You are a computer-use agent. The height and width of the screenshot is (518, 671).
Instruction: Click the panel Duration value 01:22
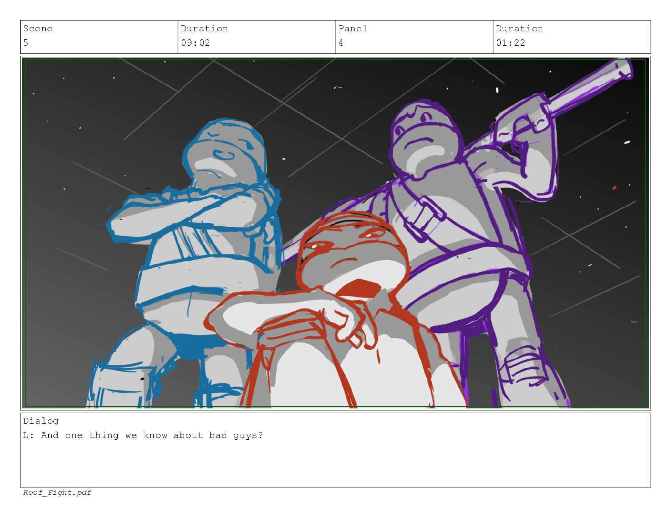pos(510,43)
